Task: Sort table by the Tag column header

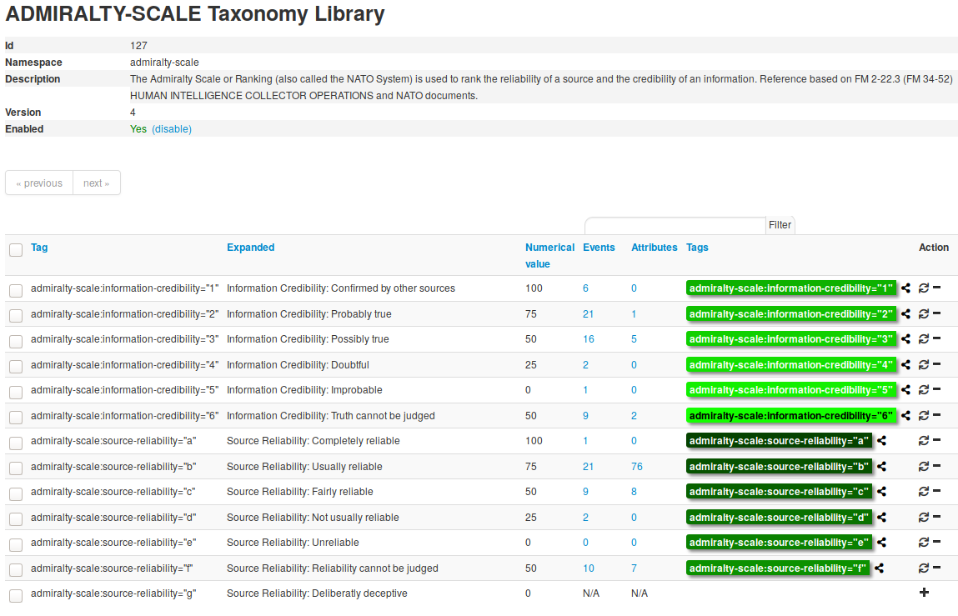Action: pyautogui.click(x=39, y=248)
